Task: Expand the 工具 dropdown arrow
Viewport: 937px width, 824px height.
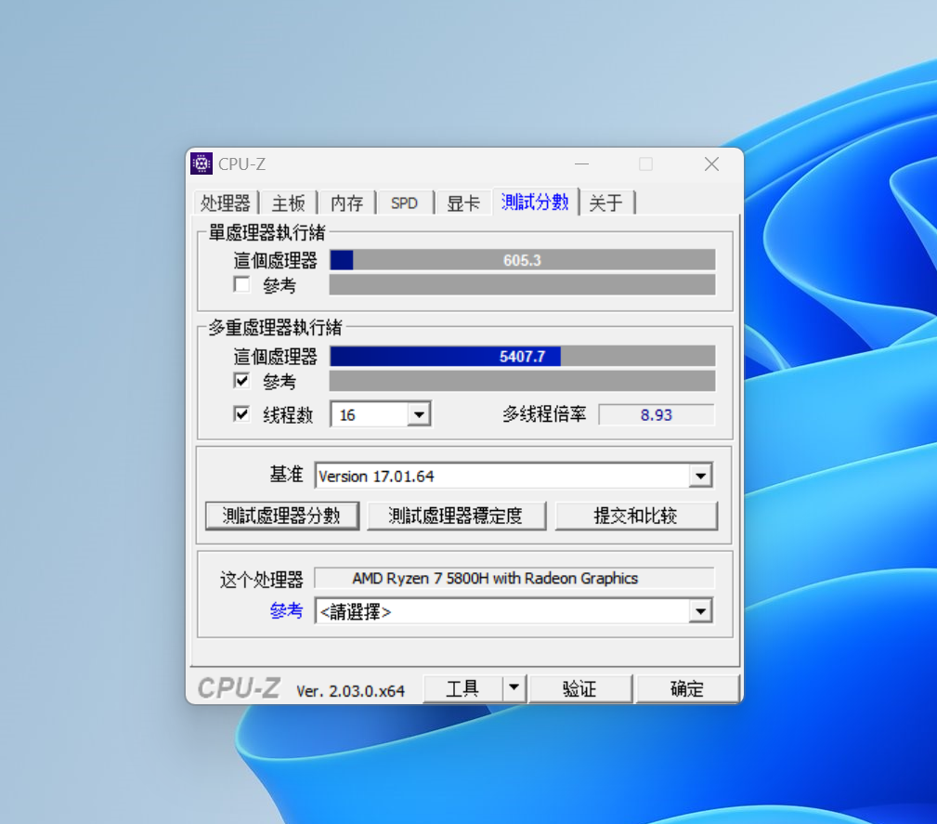Action: pyautogui.click(x=514, y=688)
